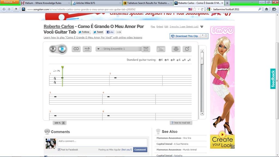Image resolution: width=279 pixels, height=157 pixels.
Task: Open Mamonas Assassinas - Mundo Animal
Action: 177,150
